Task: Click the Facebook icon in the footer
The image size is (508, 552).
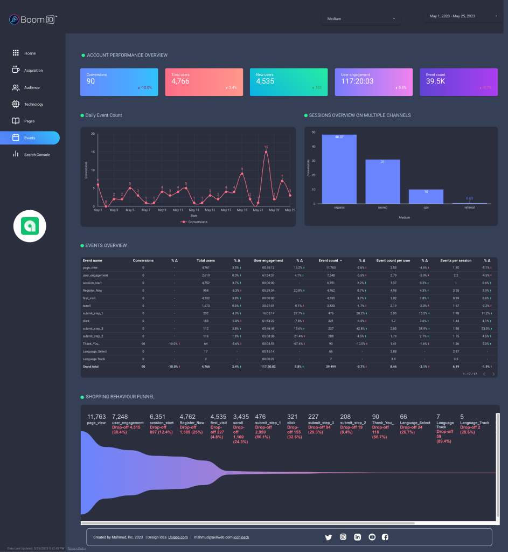Action: (385, 537)
